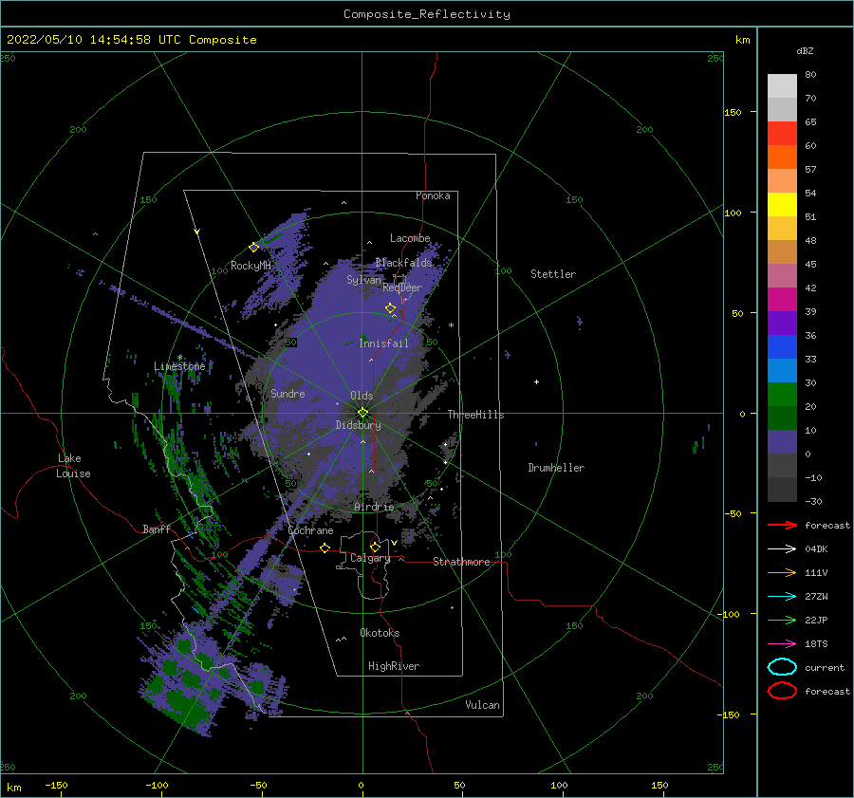Screen dimensions: 854x798
Task: Click the 39 dBZ purple color swatch
Action: tap(782, 323)
